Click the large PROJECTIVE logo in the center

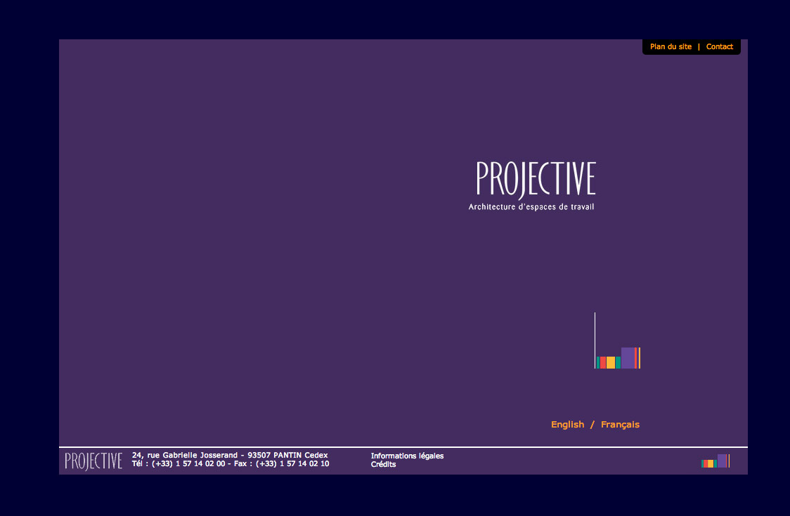(536, 180)
